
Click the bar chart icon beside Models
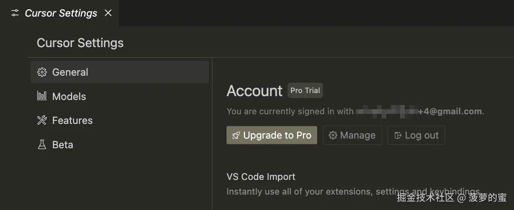[42, 96]
